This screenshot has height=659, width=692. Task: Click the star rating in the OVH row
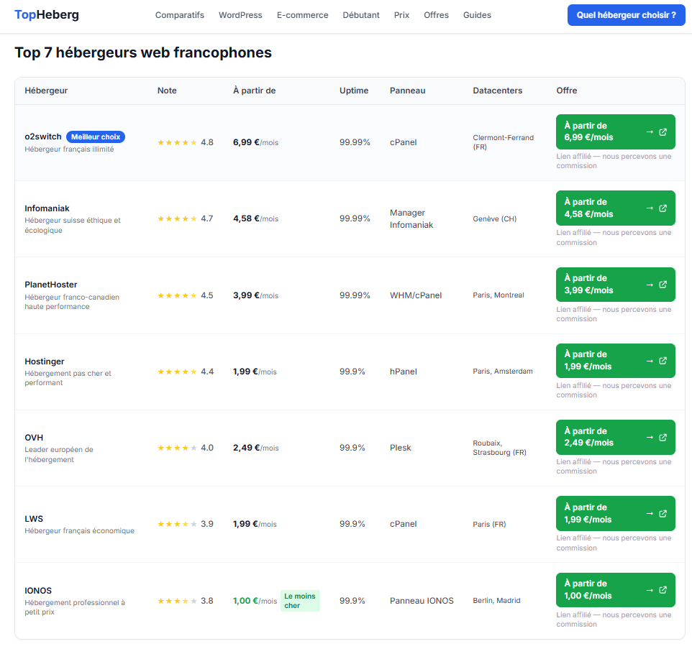[x=177, y=448]
